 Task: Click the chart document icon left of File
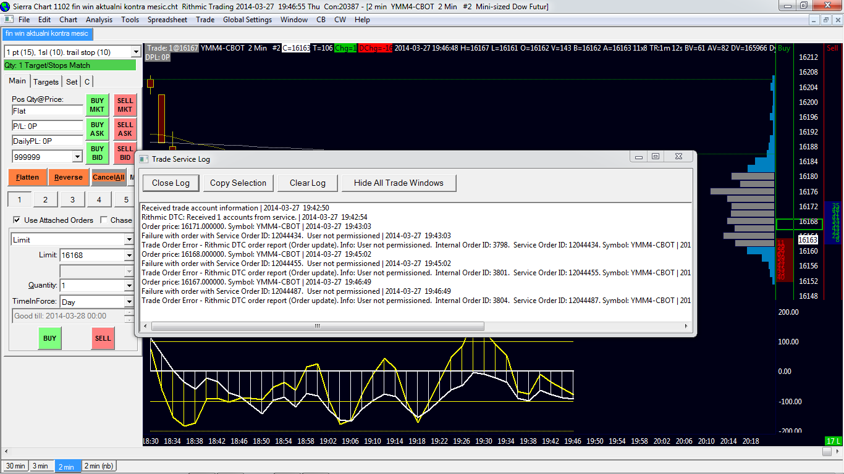[9, 20]
